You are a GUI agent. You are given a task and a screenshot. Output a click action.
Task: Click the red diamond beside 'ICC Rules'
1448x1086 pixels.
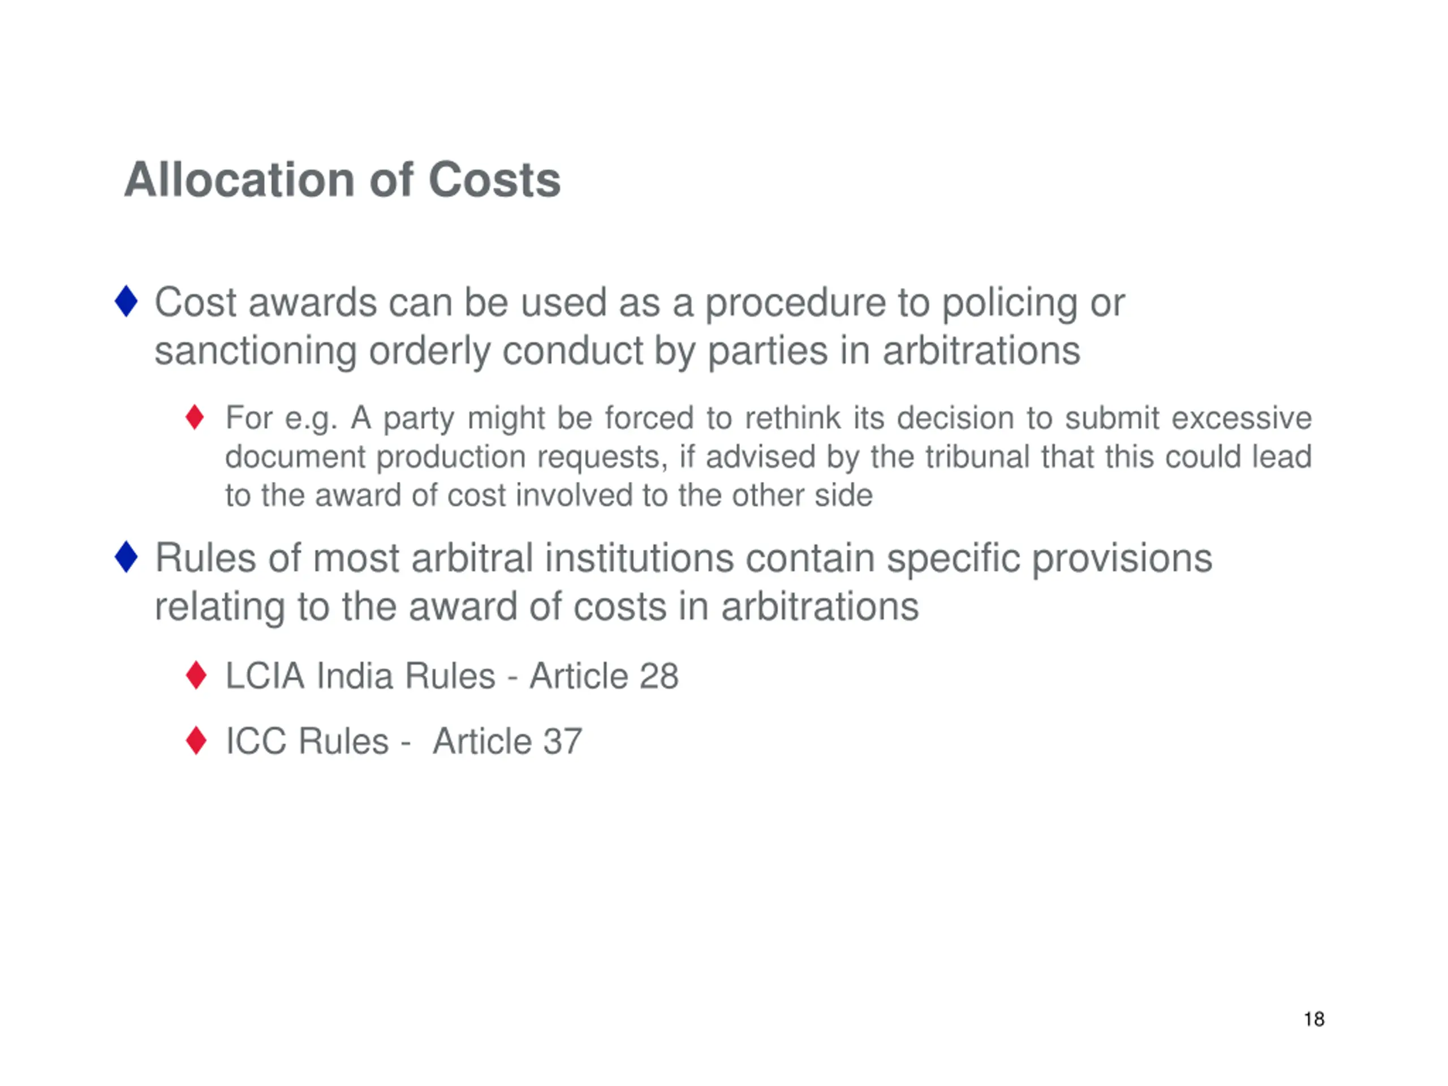click(196, 740)
